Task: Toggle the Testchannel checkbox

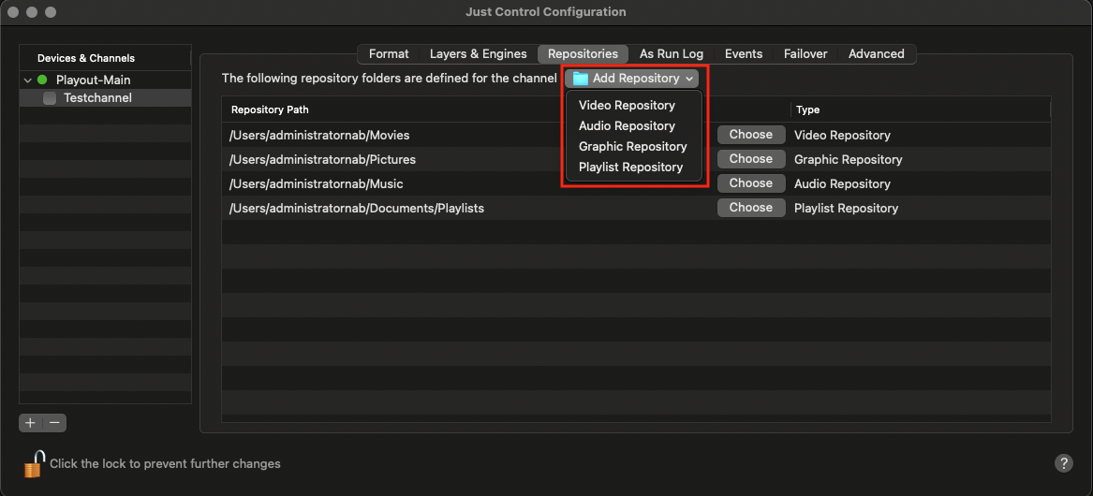Action: pos(50,98)
